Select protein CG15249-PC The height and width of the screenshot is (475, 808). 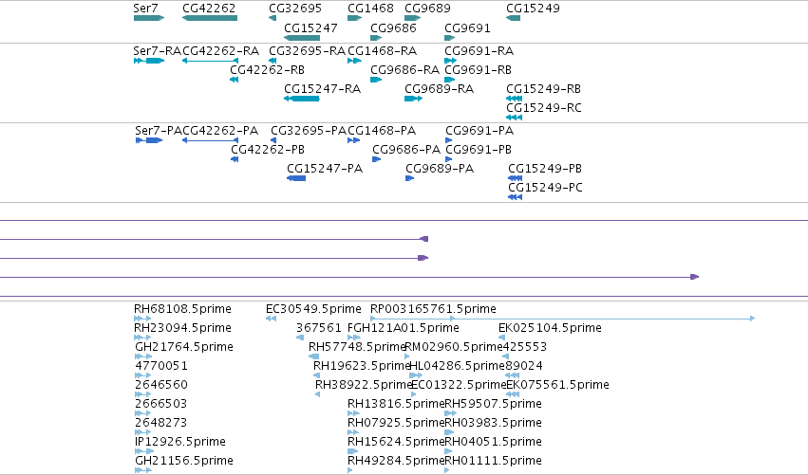[516, 197]
